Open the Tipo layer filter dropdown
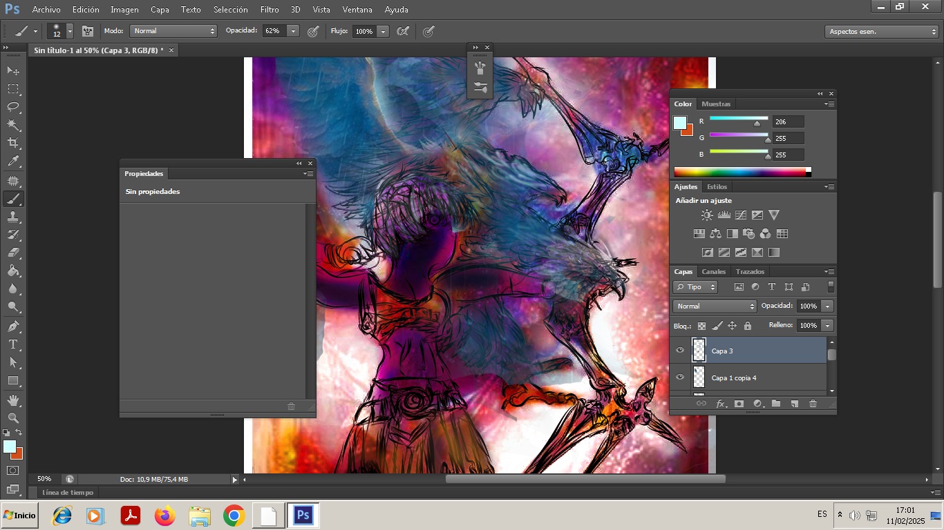The width and height of the screenshot is (944, 530). [695, 287]
